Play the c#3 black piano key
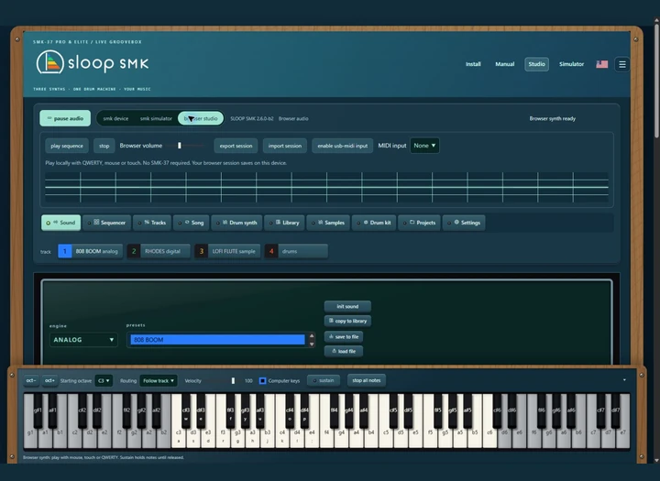Image resolution: width=660 pixels, height=481 pixels. click(x=185, y=410)
